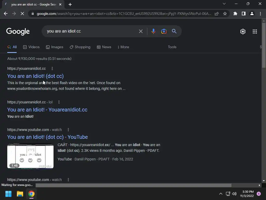View site information lock icon

(33, 14)
